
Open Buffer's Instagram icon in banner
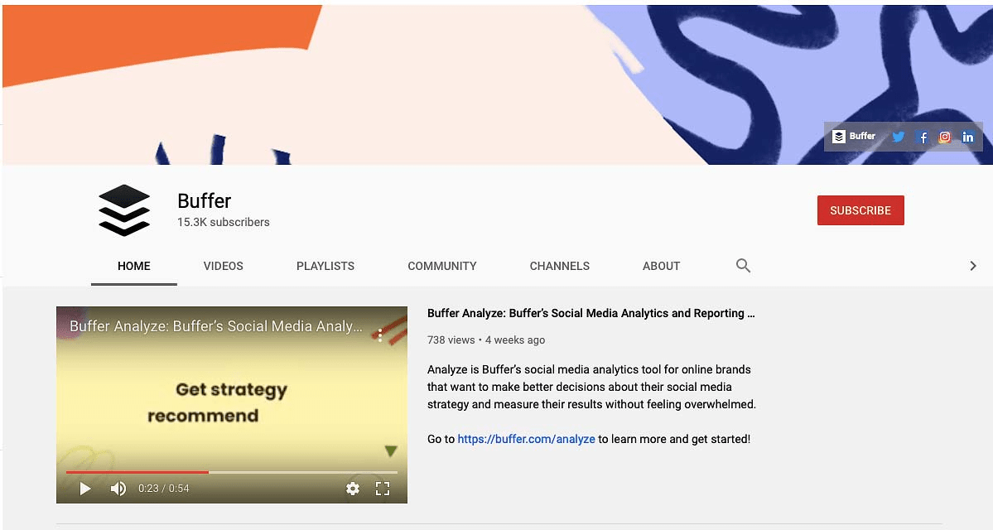944,136
